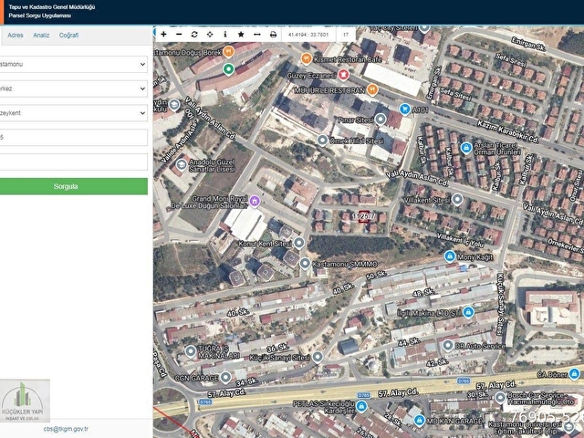
Task: Switch to the Analiz tab
Action: point(41,35)
